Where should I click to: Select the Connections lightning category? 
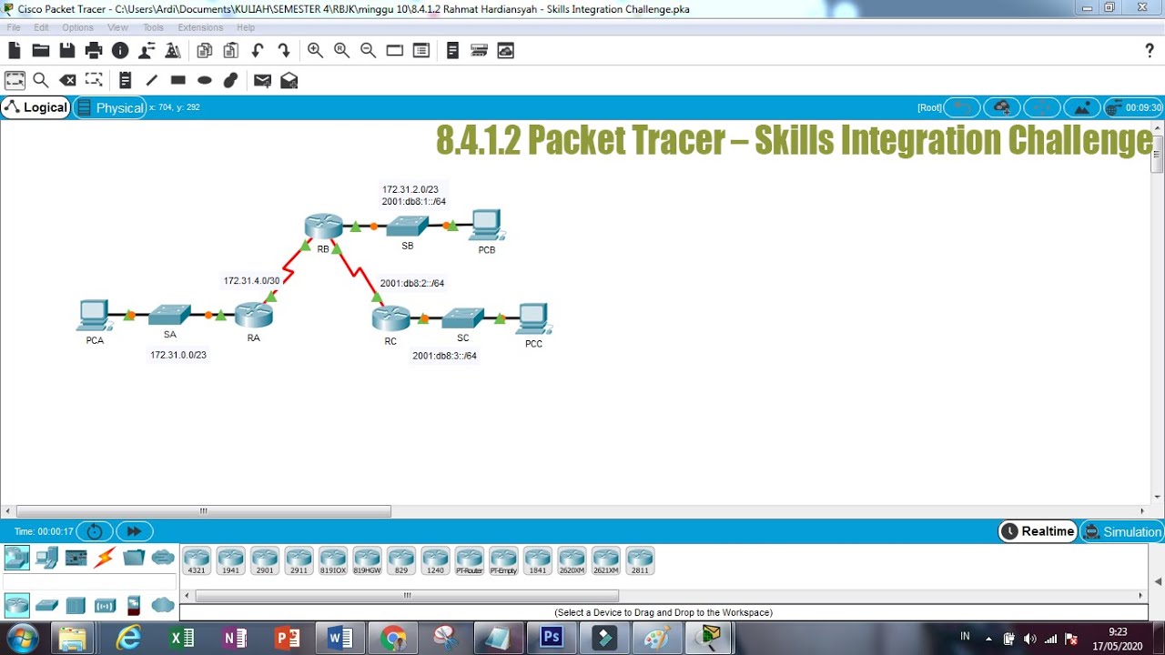click(105, 557)
